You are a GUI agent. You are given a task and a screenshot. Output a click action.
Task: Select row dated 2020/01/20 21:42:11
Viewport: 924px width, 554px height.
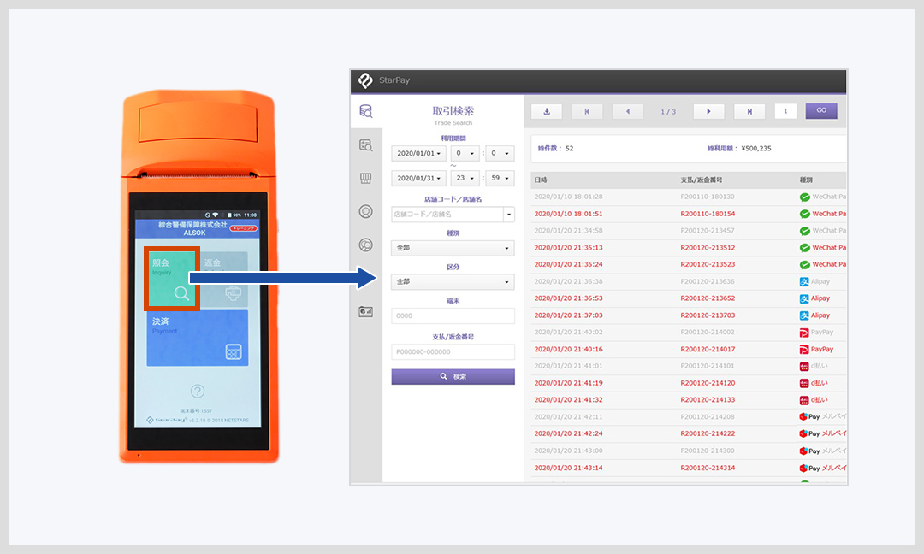pos(688,417)
